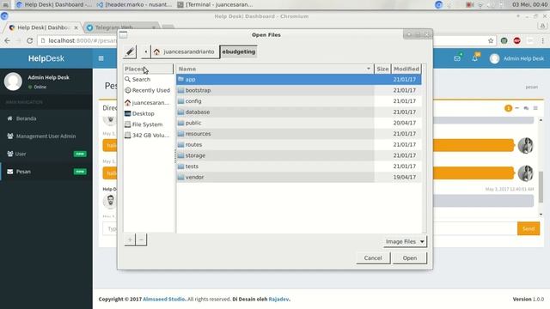Select the resources folder

(x=299, y=134)
